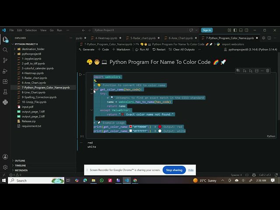Open the Selection menu
Screen dimensions: 280x210
point(31,30)
